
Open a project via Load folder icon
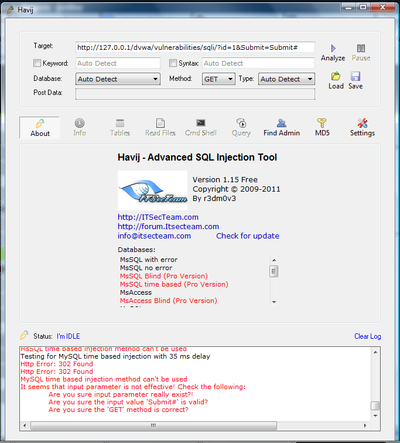(336, 76)
